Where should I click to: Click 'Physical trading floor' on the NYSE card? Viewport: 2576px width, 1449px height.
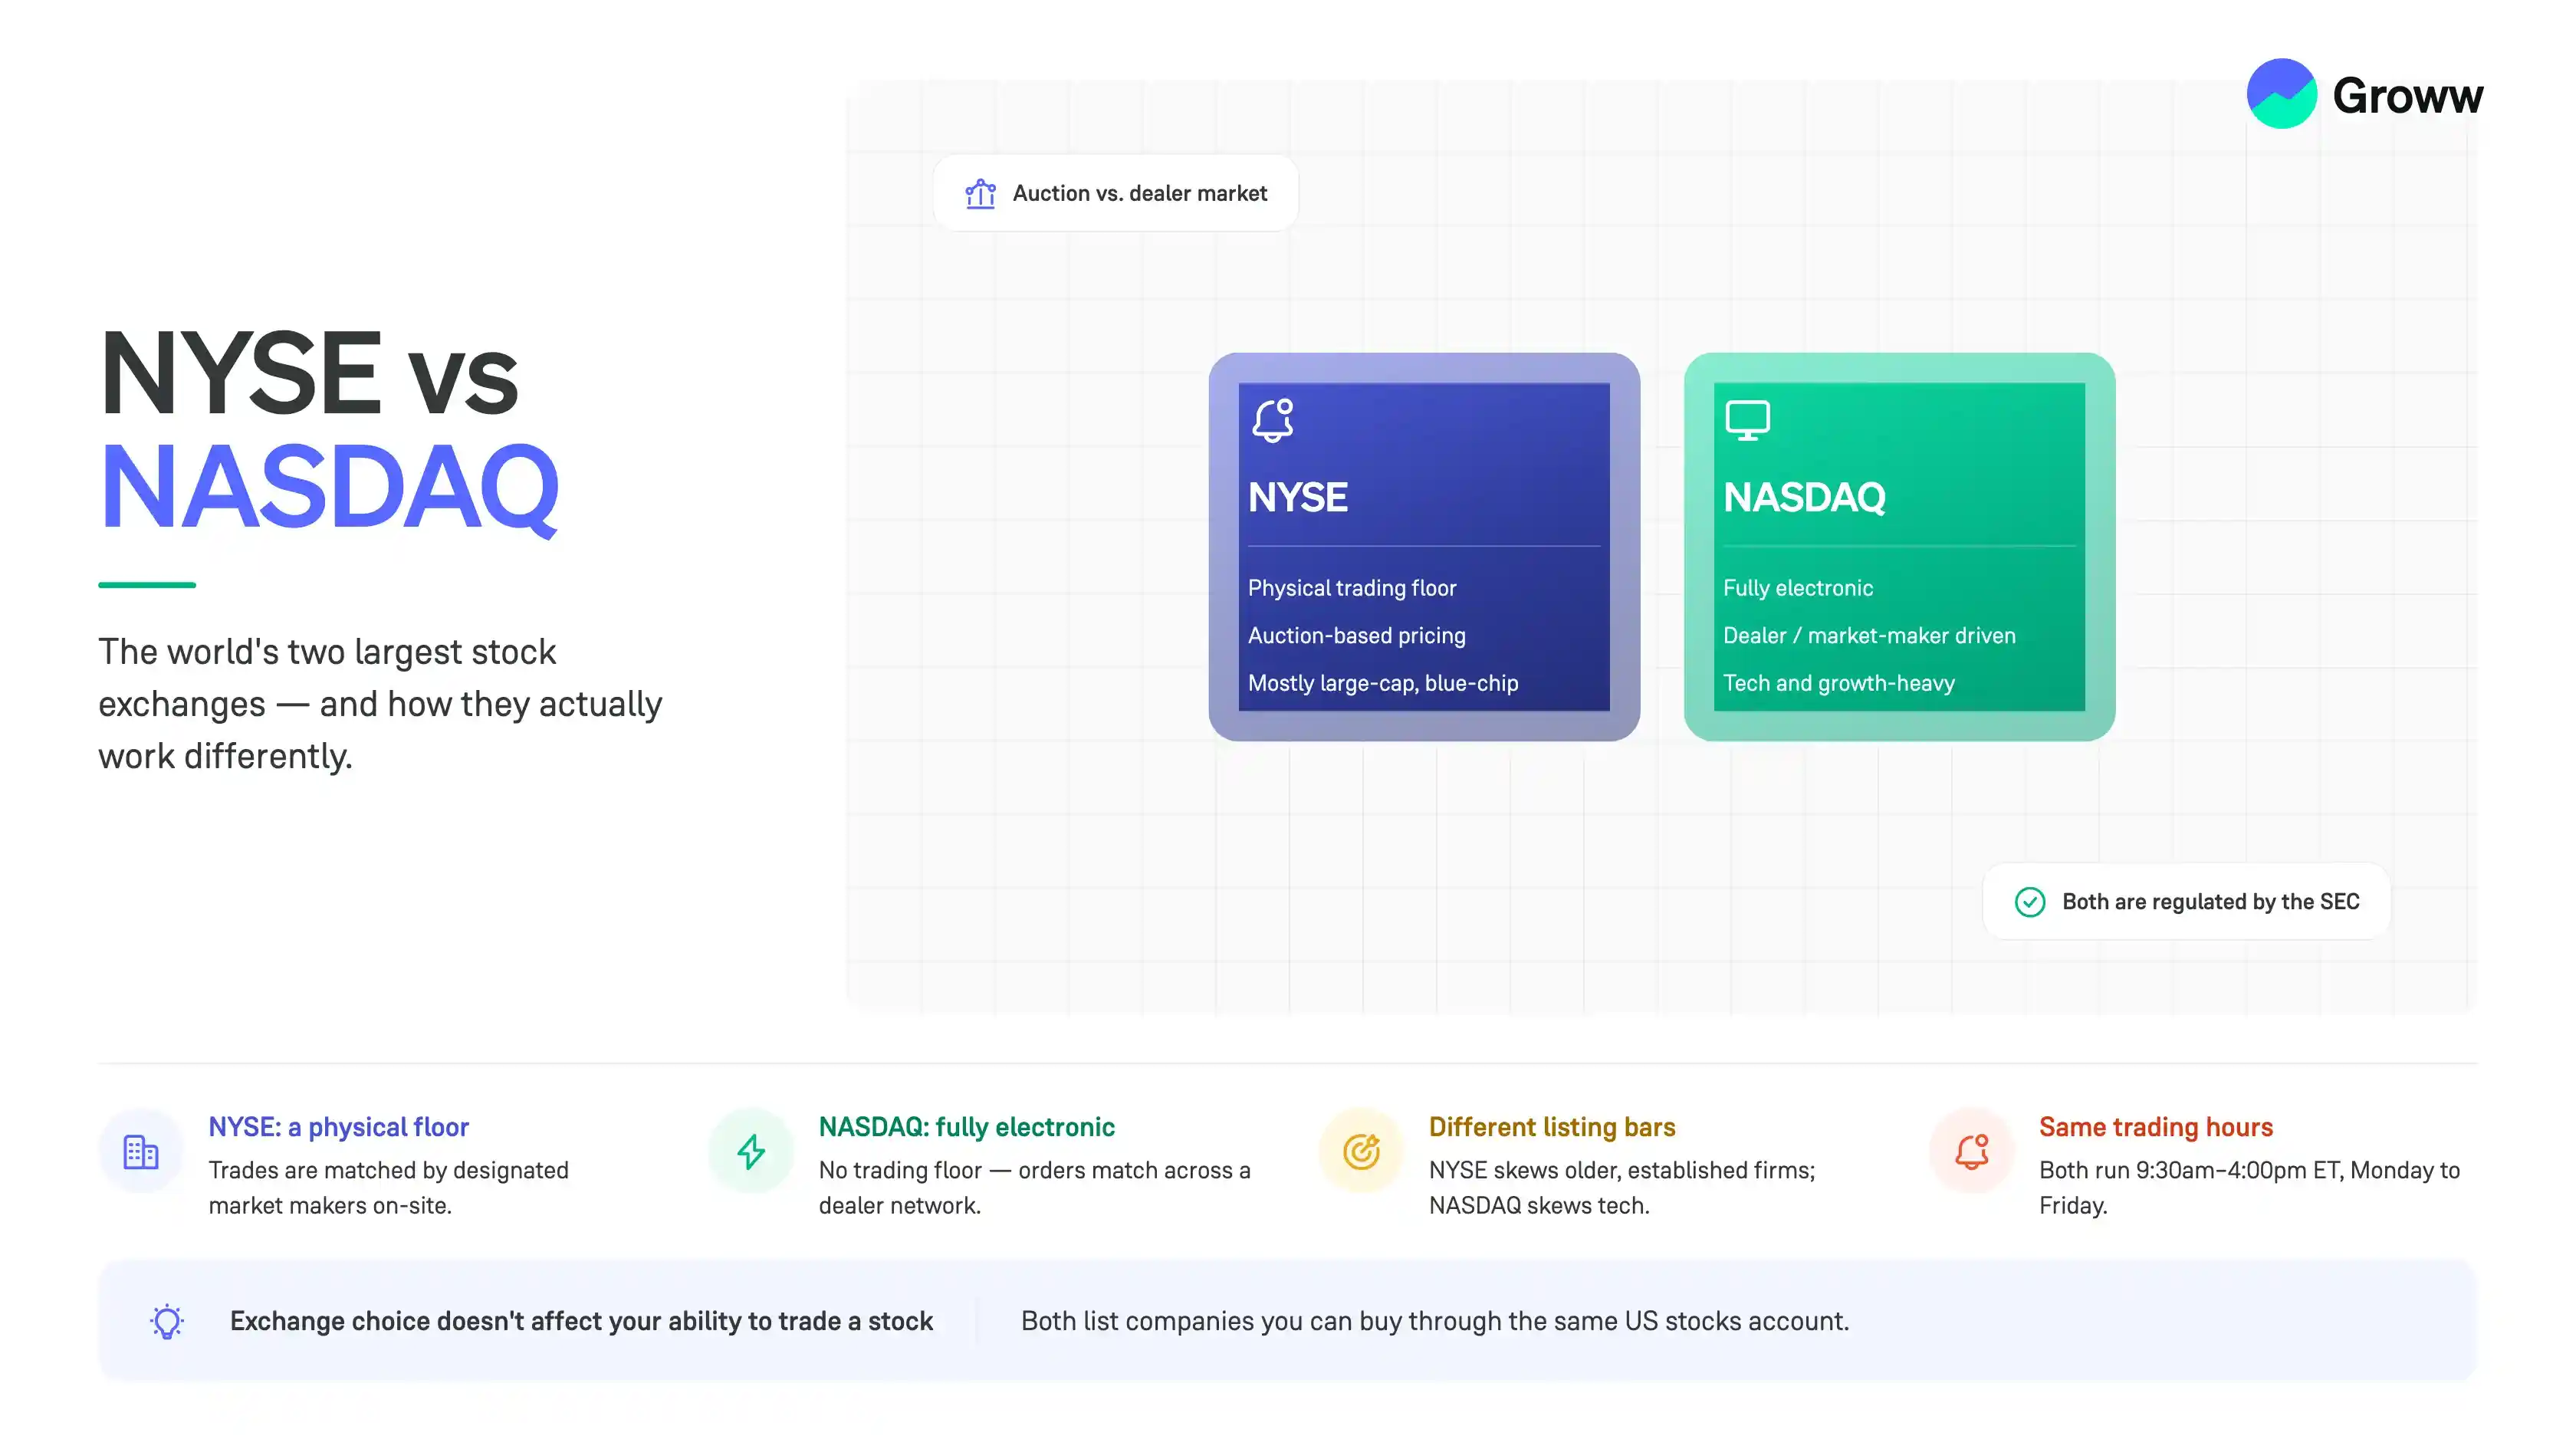click(x=1351, y=588)
